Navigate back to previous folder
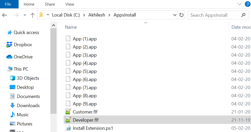251x132 pixels. coord(5,15)
